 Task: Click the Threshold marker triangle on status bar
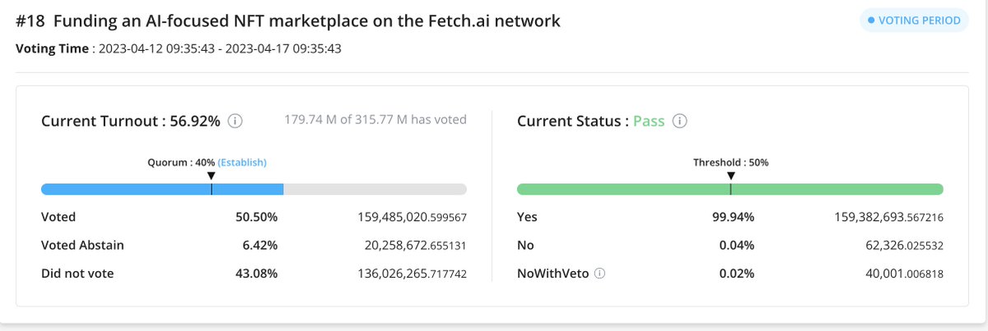pos(730,176)
